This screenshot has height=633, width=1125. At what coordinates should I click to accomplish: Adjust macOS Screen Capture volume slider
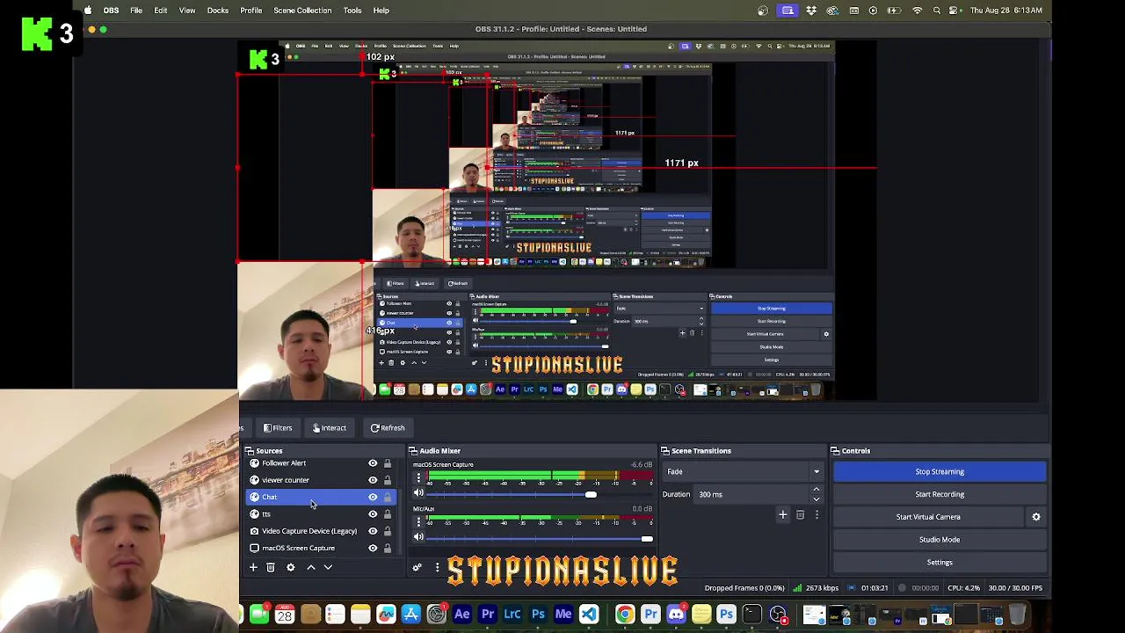[x=591, y=494]
